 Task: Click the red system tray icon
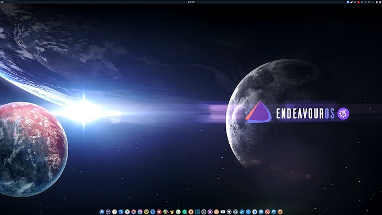tap(359, 2)
